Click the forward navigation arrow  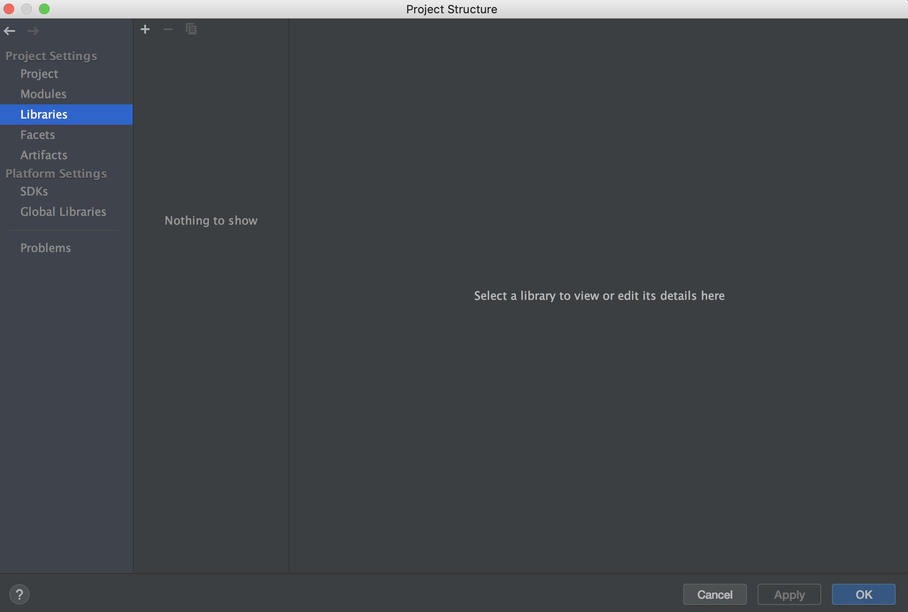tap(33, 31)
